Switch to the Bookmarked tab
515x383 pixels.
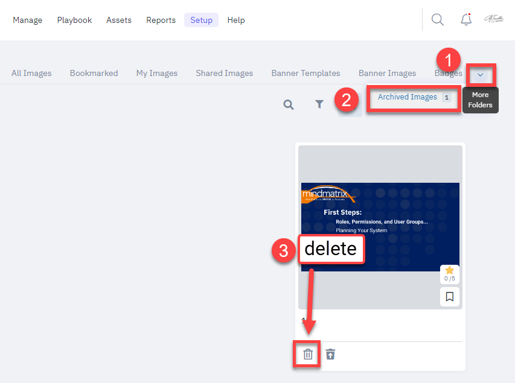94,73
